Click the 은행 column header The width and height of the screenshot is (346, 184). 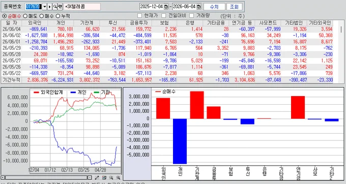coord(190,23)
